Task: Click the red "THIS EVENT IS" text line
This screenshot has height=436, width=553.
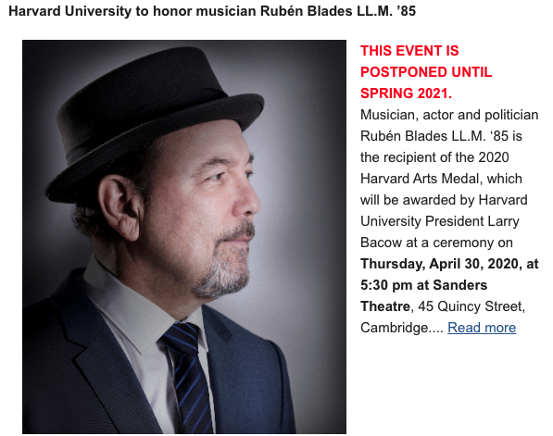Action: pyautogui.click(x=409, y=51)
